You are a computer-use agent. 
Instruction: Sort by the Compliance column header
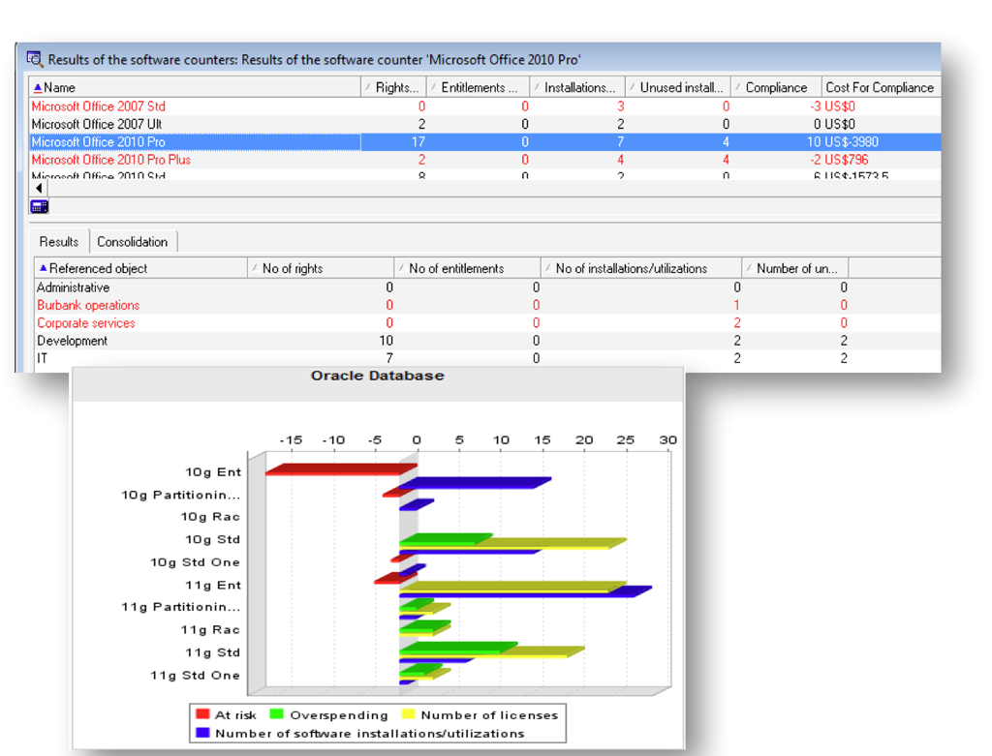(x=776, y=87)
